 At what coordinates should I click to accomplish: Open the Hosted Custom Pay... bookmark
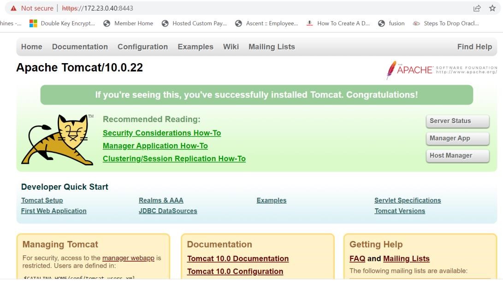click(194, 23)
